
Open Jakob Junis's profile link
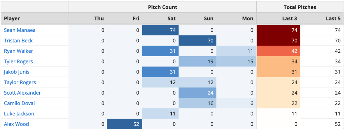[x=17, y=72]
